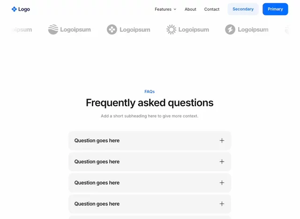
Task: Expand the third question plus icon
Action: point(222,182)
